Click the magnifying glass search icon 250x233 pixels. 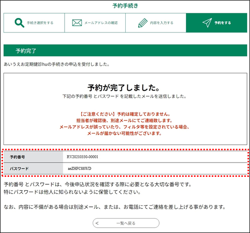19,23
